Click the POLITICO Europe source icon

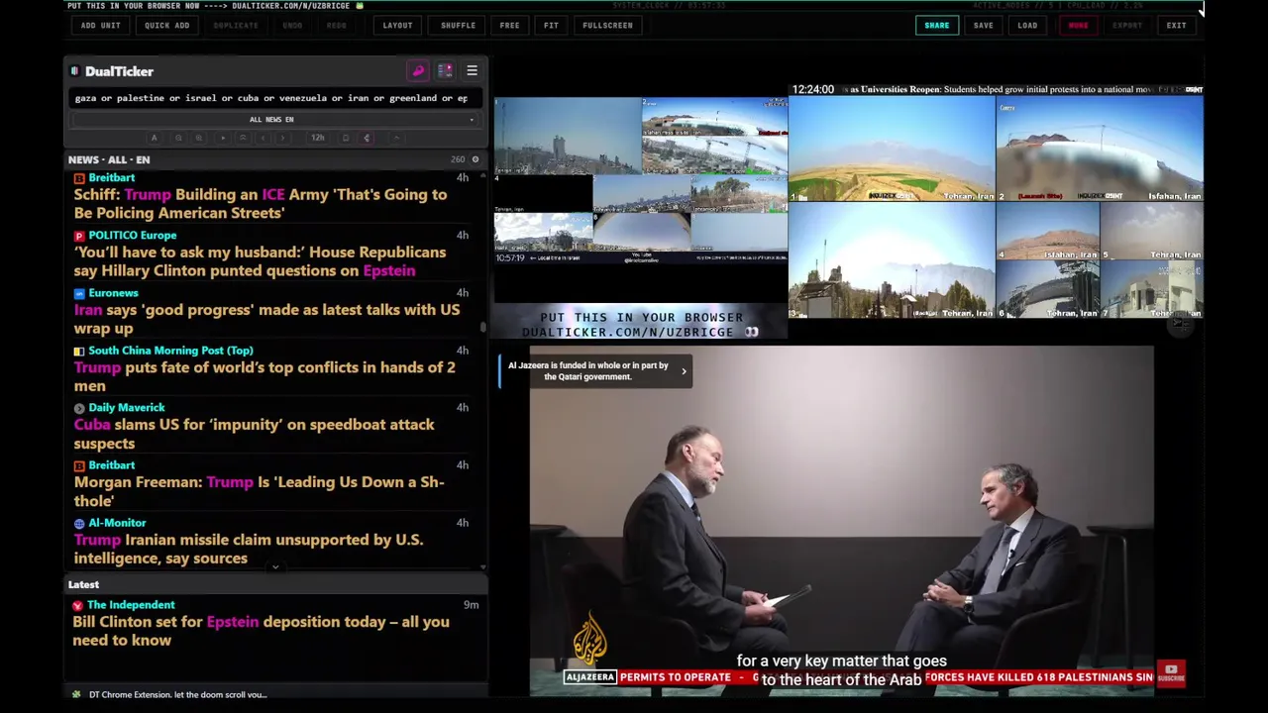pos(79,236)
